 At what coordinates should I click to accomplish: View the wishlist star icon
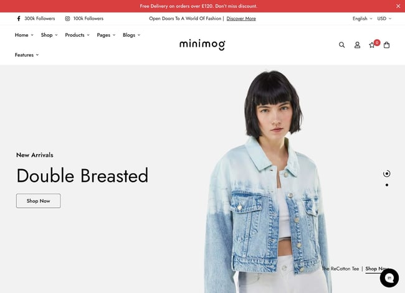[372, 45]
